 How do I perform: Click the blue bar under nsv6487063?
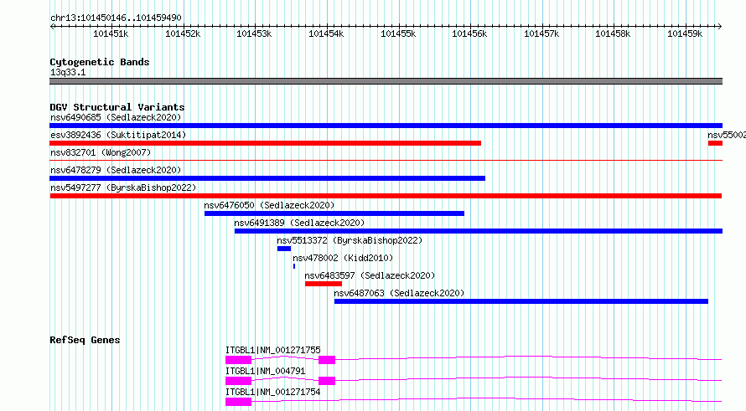521,301
